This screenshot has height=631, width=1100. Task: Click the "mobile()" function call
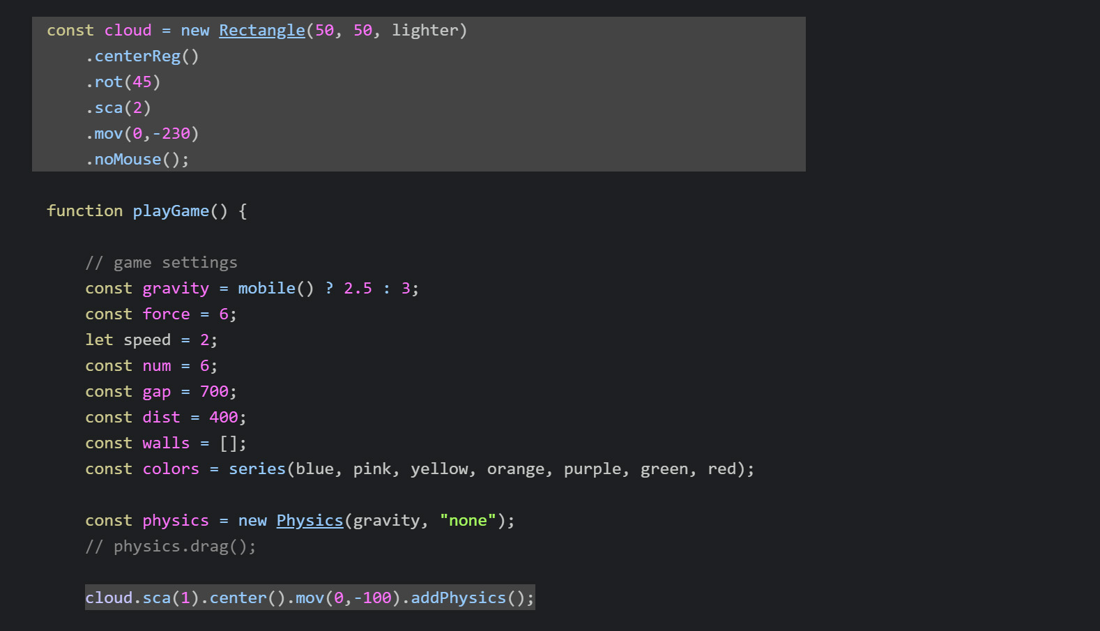(x=276, y=289)
